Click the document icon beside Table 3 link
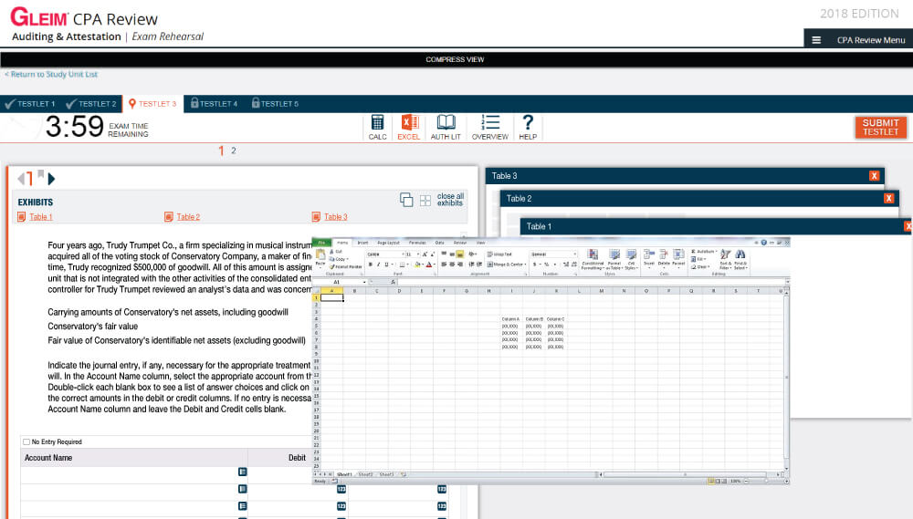The image size is (913, 519). pyautogui.click(x=316, y=217)
